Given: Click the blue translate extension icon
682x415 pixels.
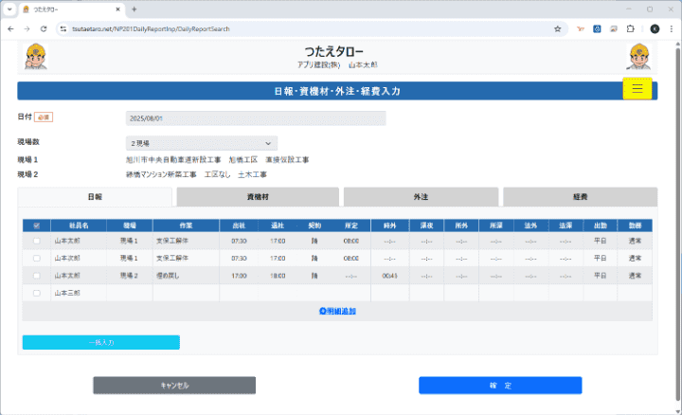Looking at the screenshot, I should (x=597, y=28).
